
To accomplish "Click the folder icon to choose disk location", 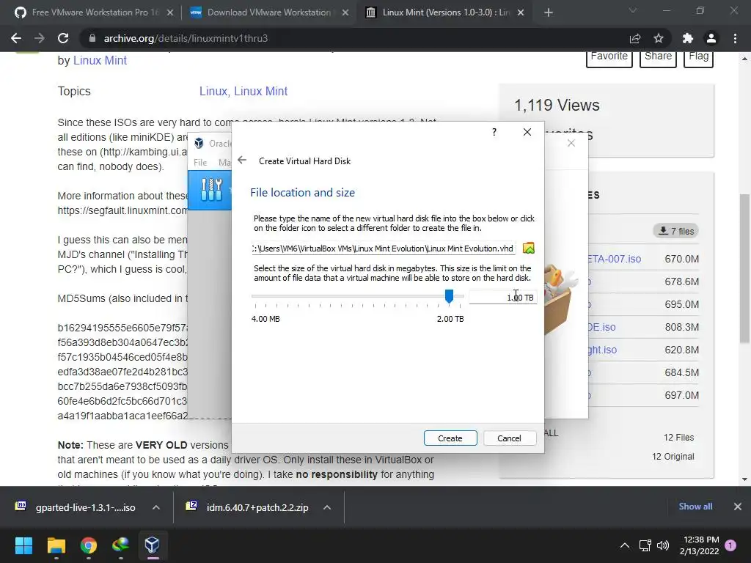I will point(528,248).
